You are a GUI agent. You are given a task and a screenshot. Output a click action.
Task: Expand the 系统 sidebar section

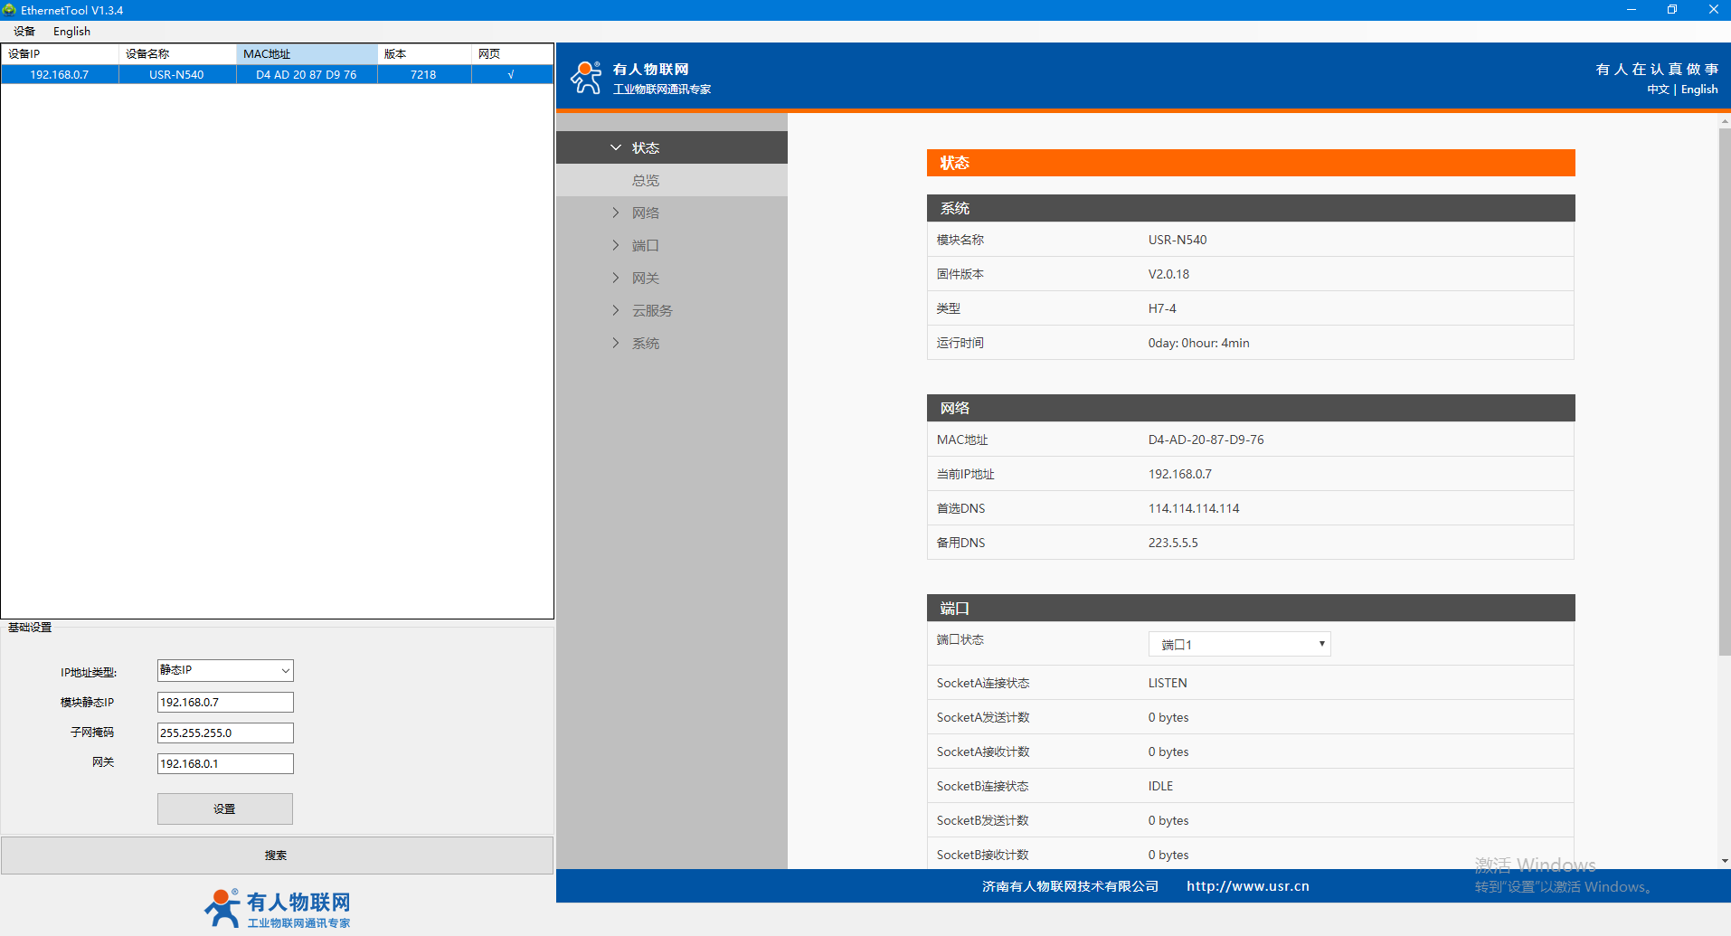(x=645, y=343)
